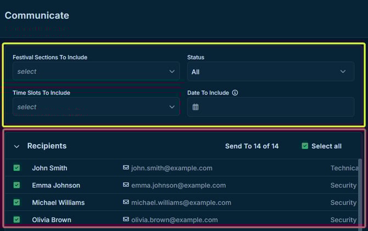The image size is (368, 231).
Task: Collapse the Recipients section chevron
Action: 16,147
